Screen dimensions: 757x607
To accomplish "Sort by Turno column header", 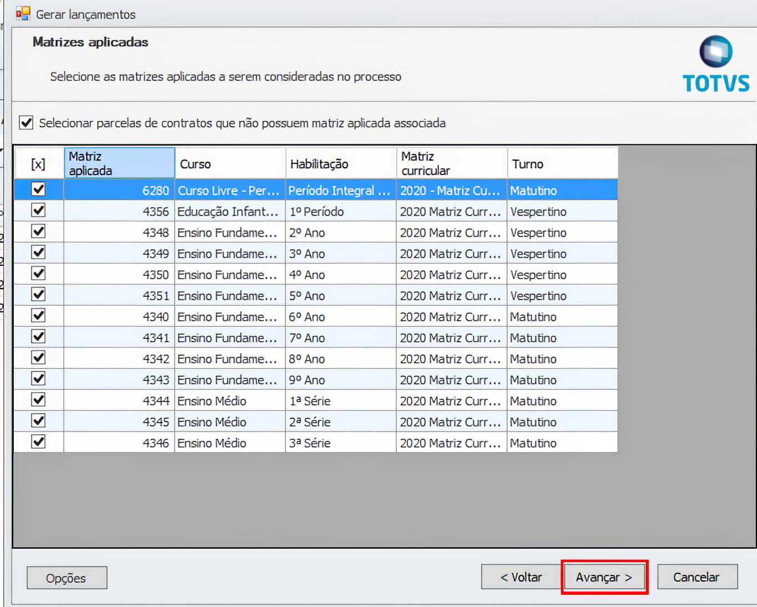I will [561, 164].
